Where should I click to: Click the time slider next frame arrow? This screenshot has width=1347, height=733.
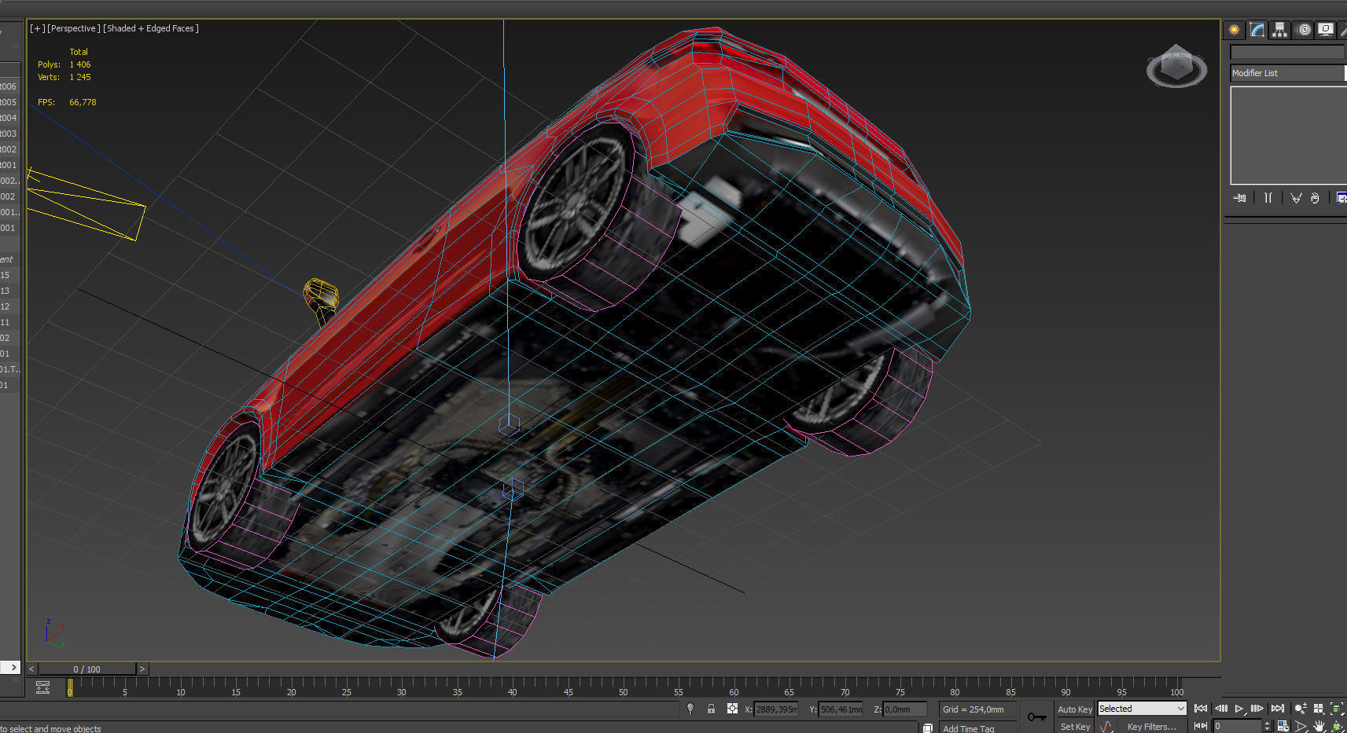click(142, 669)
